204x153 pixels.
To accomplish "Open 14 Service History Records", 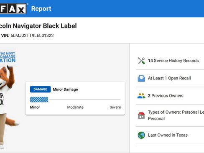I will [x=173, y=61].
